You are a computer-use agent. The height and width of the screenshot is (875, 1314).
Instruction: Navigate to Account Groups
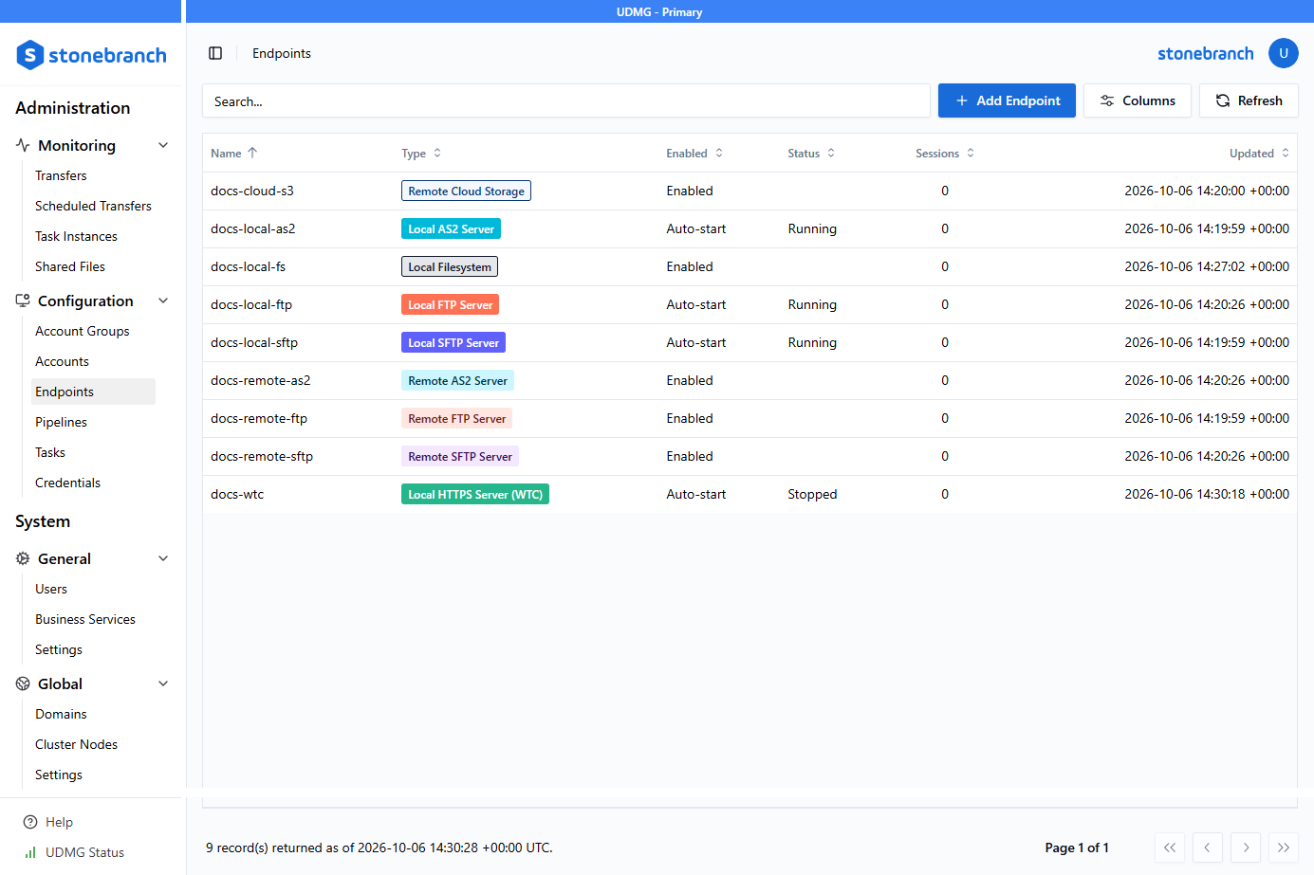83,331
